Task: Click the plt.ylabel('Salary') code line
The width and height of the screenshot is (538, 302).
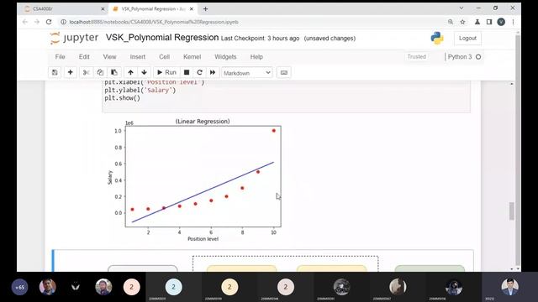Action: point(140,90)
